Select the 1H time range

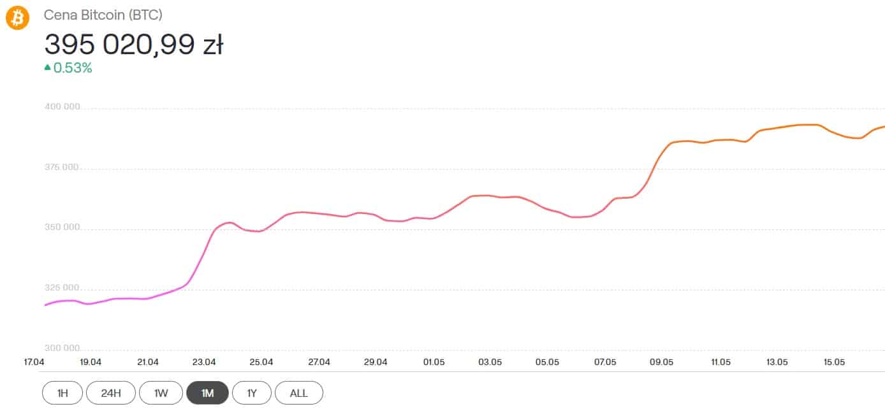[62, 393]
